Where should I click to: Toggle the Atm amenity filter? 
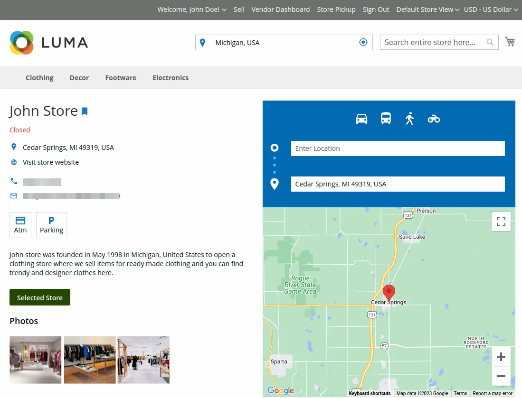[x=20, y=224]
